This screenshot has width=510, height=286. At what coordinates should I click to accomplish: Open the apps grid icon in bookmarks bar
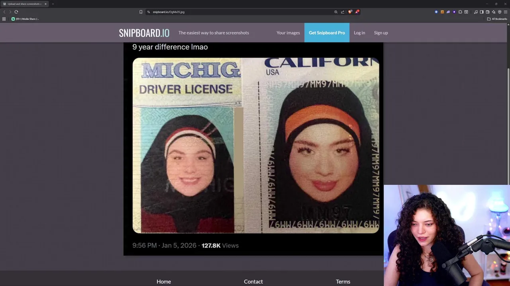click(x=4, y=19)
